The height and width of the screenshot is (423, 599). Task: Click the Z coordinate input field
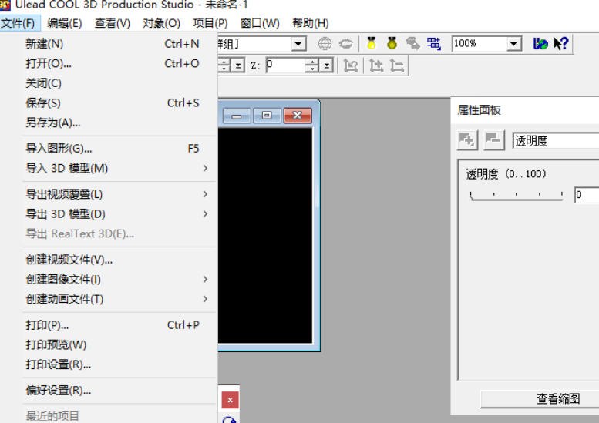(285, 65)
